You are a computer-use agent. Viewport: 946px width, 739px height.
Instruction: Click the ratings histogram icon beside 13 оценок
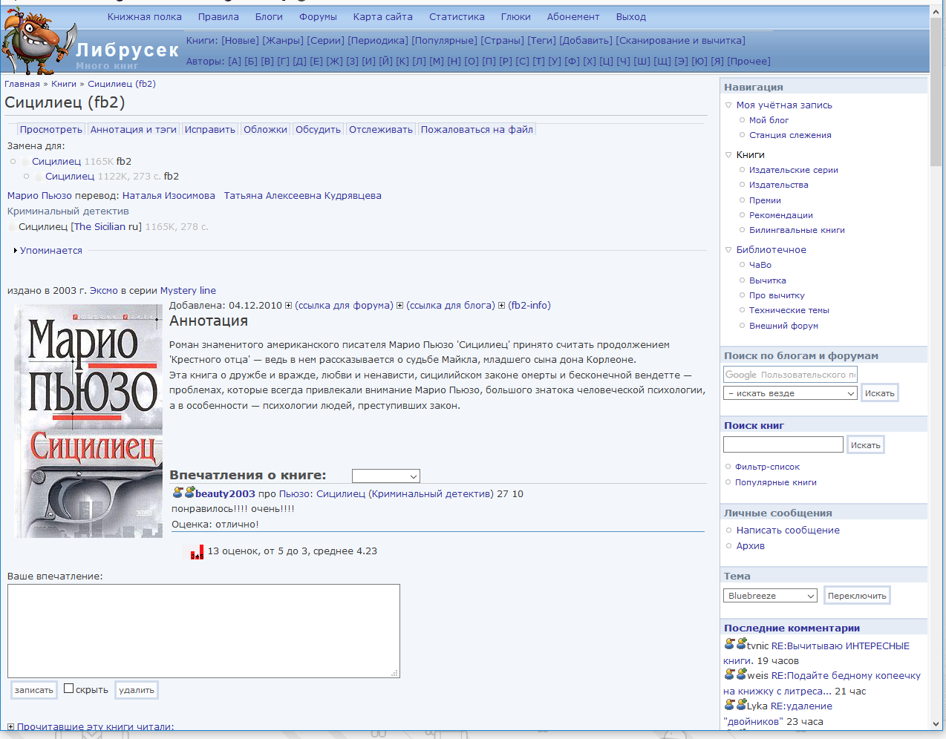tap(197, 552)
